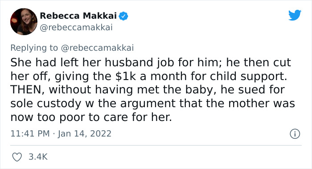Viewport: 312px width, 169px height.
Task: Click the Twitter bird logo
Action: 295,15
